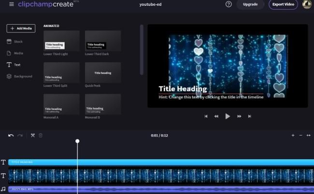
Task: Click the Add Media button
Action: pos(21,28)
